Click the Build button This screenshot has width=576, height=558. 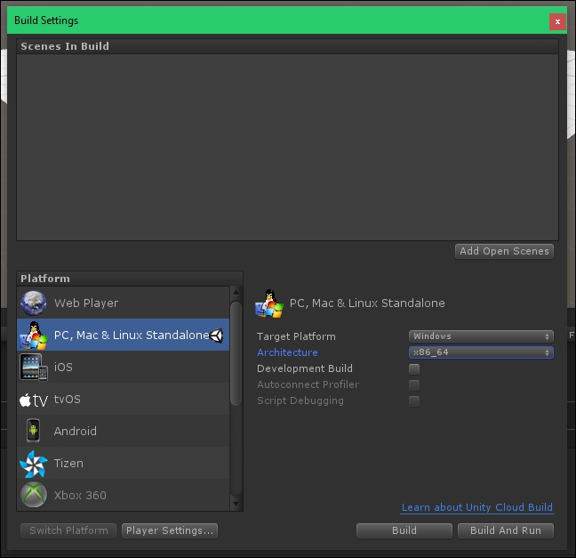click(404, 530)
